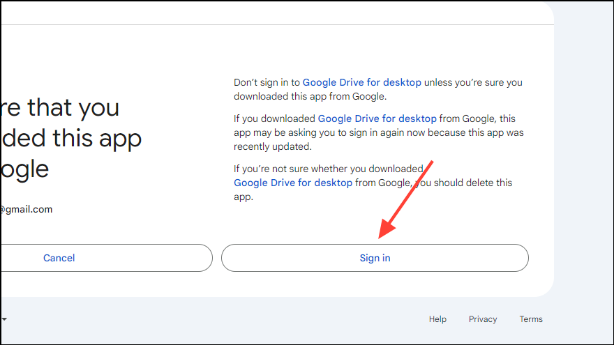Image resolution: width=614 pixels, height=345 pixels.
Task: Click the 'downloaded this app from Google.' text
Action: 310,97
